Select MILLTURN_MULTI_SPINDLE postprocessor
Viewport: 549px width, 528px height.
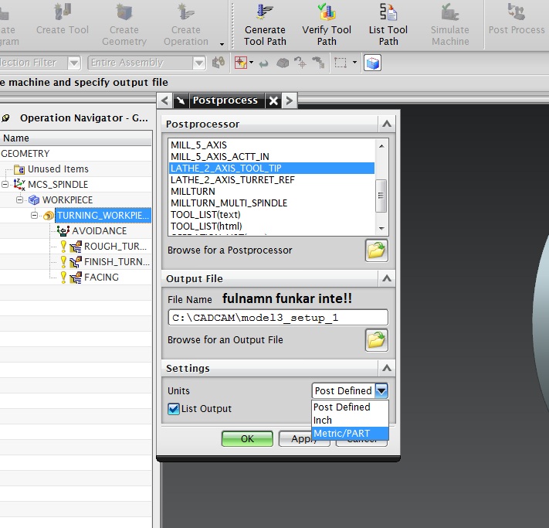click(272, 203)
